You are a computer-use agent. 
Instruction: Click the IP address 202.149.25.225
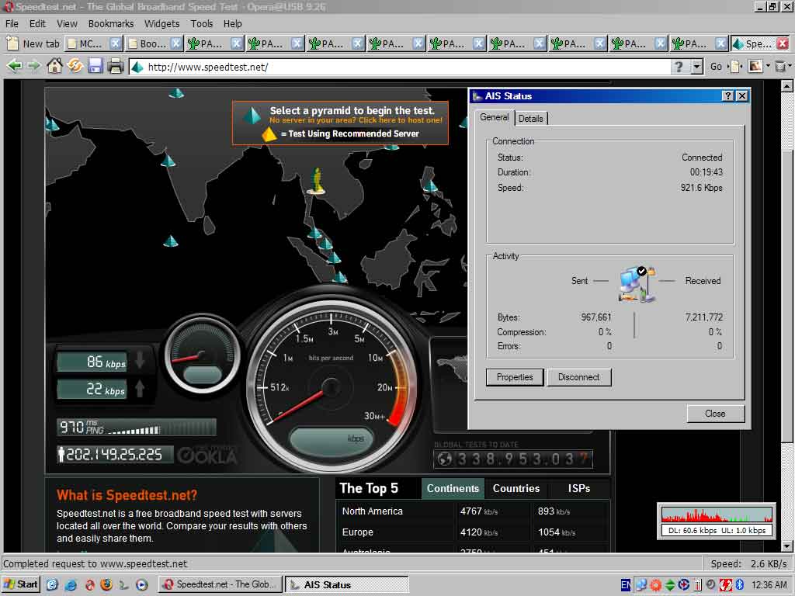114,455
